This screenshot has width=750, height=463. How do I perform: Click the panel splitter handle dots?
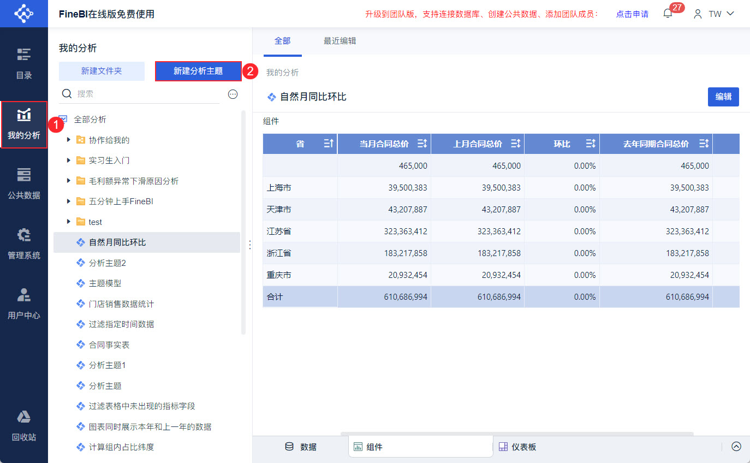[250, 245]
